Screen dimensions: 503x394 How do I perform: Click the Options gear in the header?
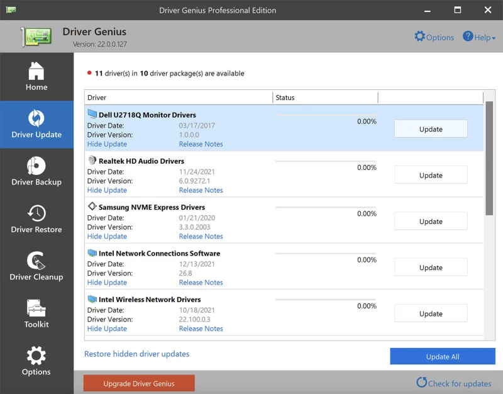419,37
